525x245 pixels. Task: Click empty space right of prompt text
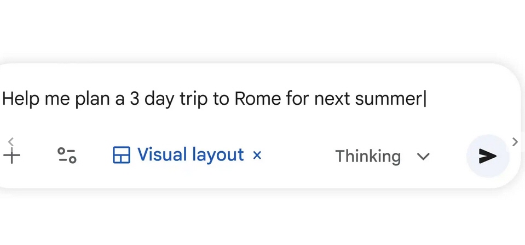click(x=472, y=99)
